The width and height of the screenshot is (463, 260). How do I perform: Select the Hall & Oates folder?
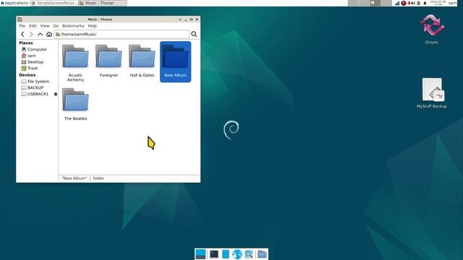pyautogui.click(x=142, y=61)
